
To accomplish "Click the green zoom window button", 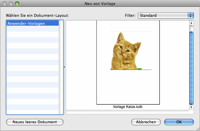I will tap(17, 4).
